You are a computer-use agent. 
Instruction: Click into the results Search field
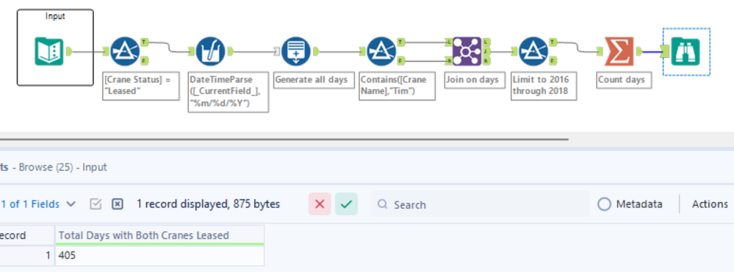coord(481,205)
